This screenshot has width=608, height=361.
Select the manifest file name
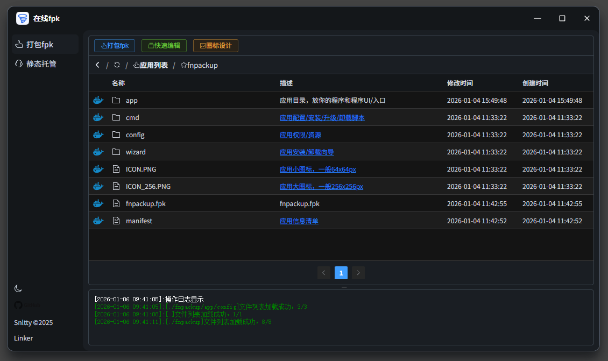139,221
